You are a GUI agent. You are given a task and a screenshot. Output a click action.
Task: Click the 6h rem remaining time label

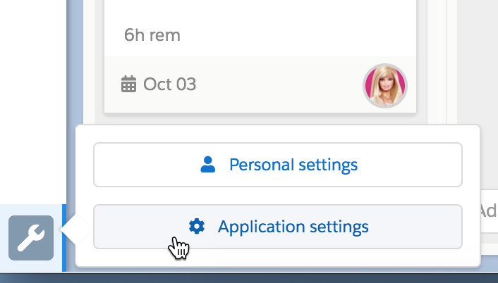click(152, 34)
